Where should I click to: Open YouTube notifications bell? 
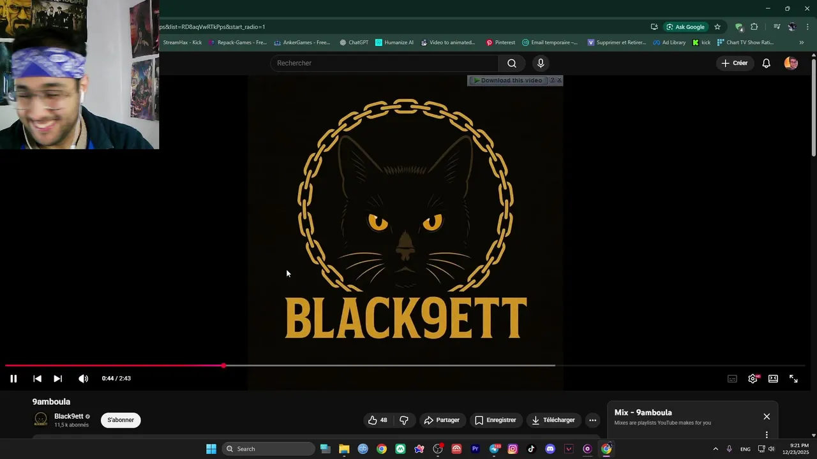click(x=767, y=63)
